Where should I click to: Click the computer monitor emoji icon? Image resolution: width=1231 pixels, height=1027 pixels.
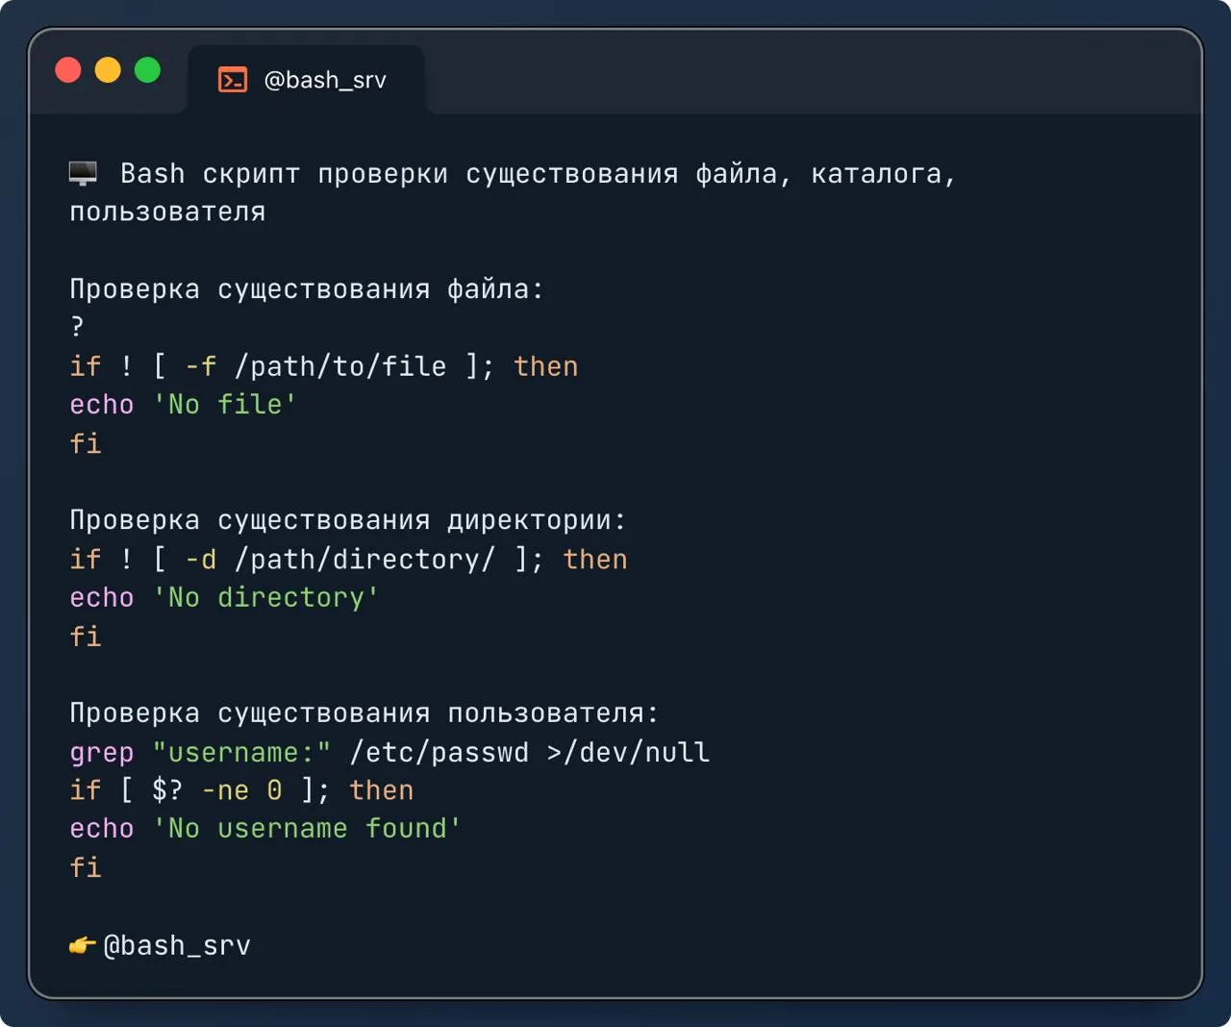[x=84, y=174]
